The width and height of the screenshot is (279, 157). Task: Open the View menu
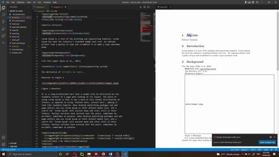29,2
